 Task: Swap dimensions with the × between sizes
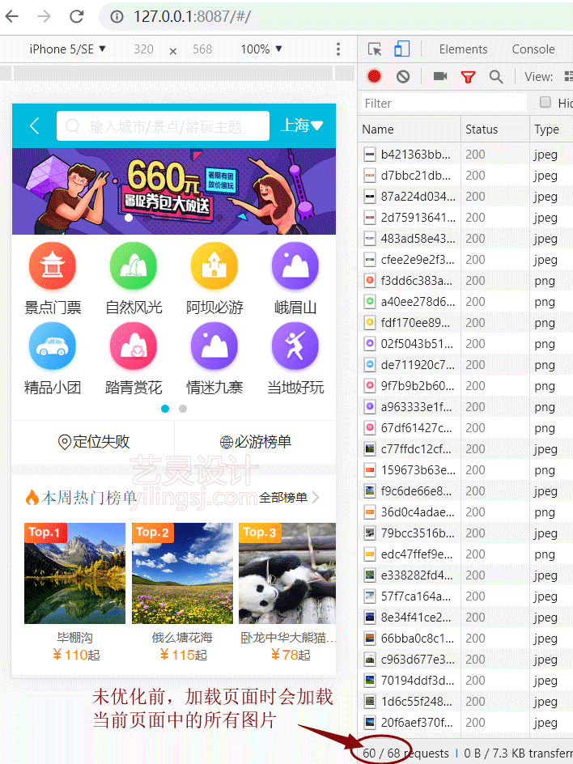173,51
